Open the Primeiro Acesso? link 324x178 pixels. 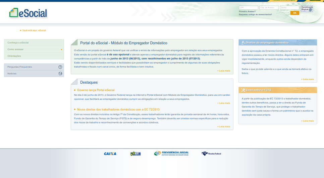(247, 11)
